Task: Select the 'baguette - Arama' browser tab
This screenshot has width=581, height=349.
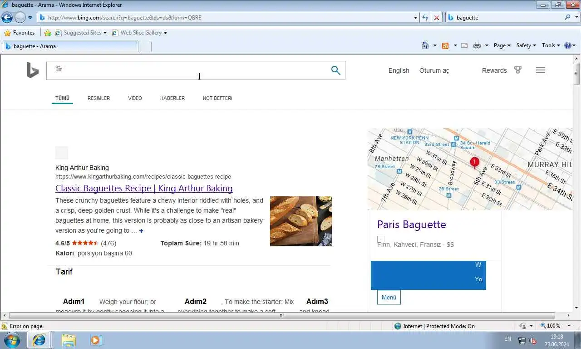Action: [70, 46]
